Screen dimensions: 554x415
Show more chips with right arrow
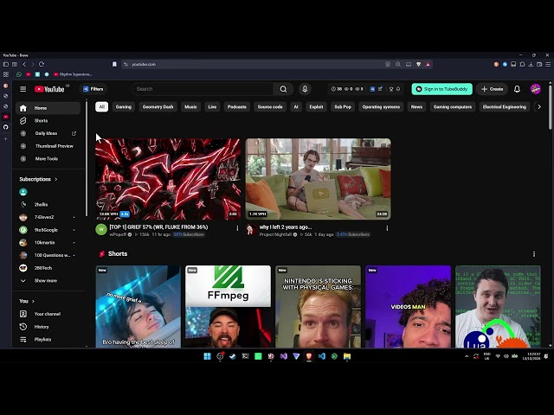(539, 107)
